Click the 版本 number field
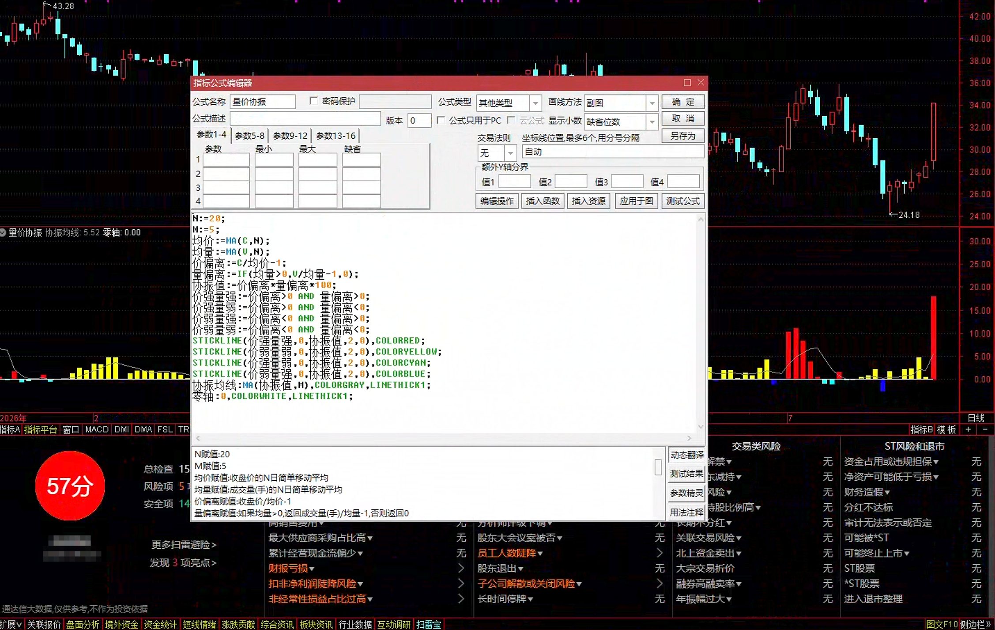Image resolution: width=995 pixels, height=630 pixels. coord(419,120)
